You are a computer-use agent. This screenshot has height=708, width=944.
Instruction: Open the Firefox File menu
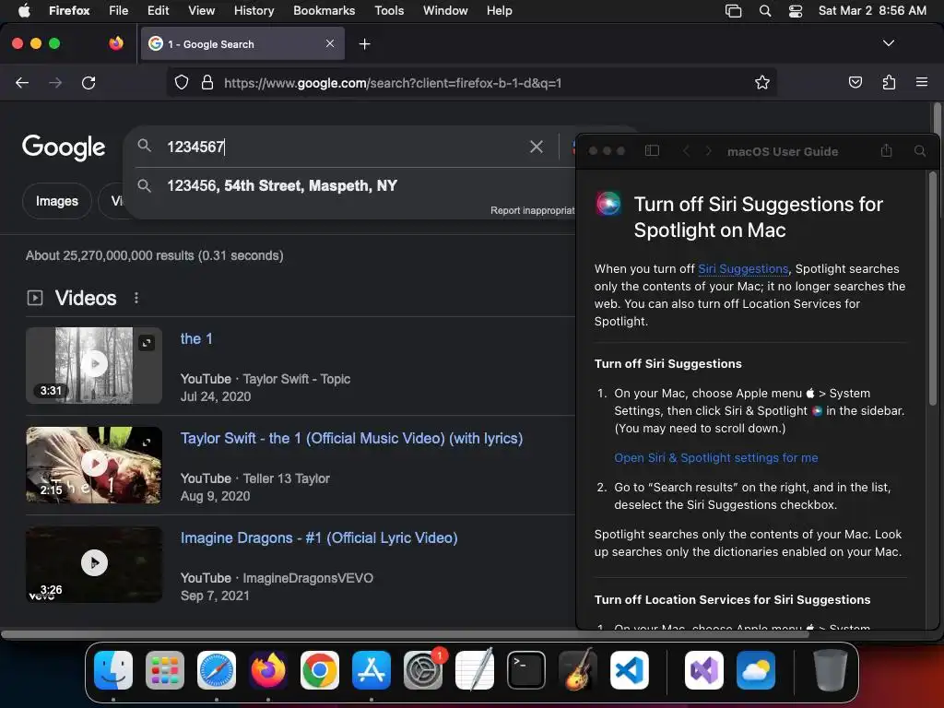[119, 10]
